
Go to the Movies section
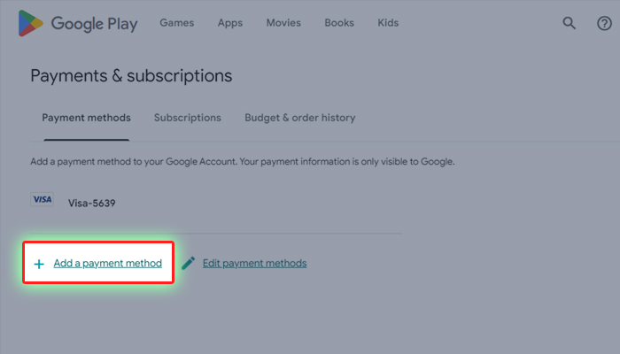tap(283, 23)
